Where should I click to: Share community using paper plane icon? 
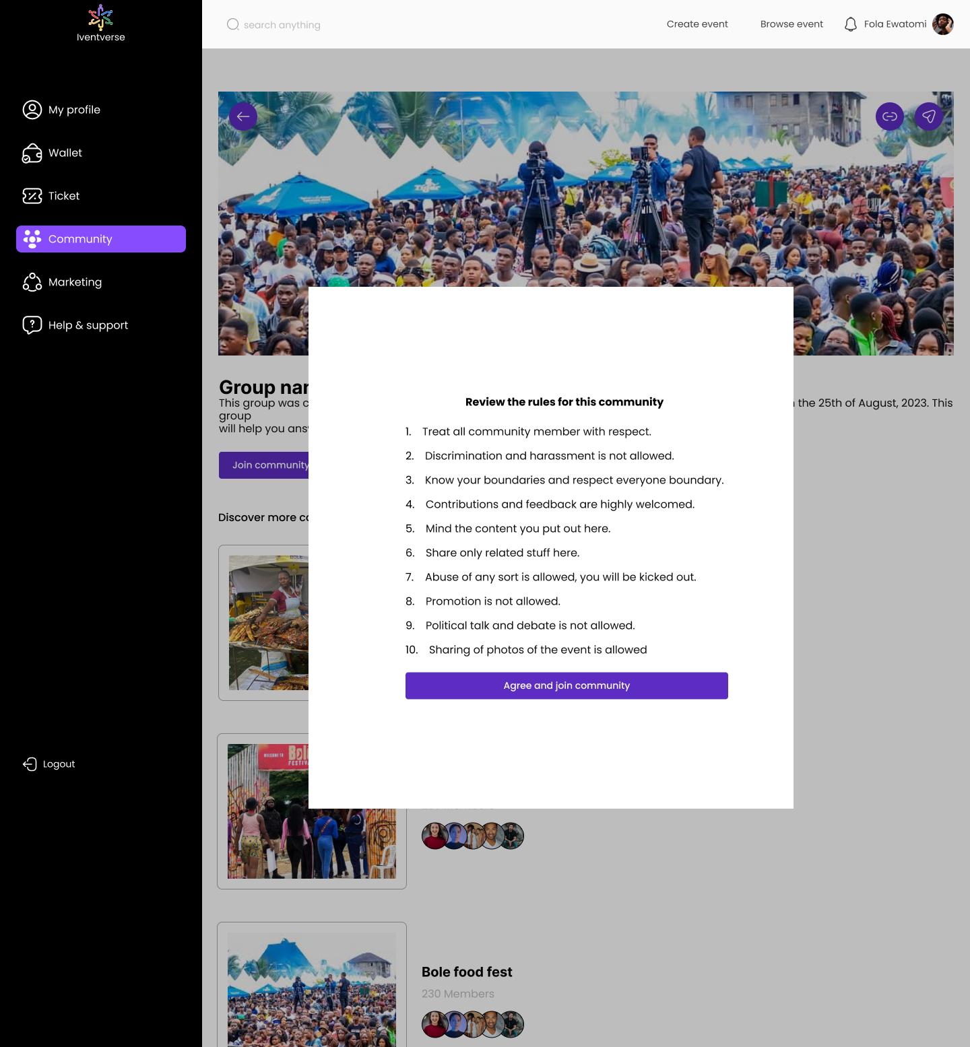[x=928, y=116]
